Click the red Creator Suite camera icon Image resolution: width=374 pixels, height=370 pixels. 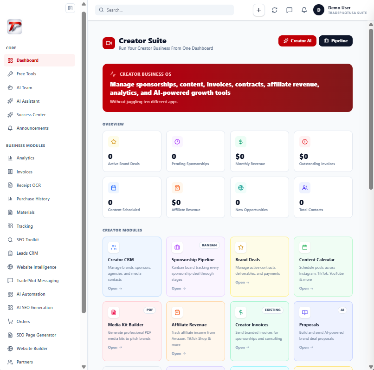[109, 43]
